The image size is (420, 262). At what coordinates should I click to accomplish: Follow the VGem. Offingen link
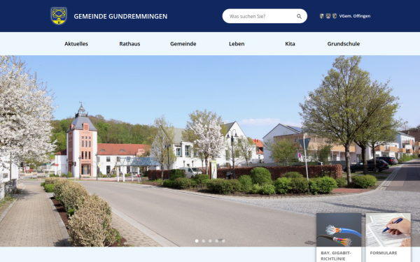pos(355,16)
